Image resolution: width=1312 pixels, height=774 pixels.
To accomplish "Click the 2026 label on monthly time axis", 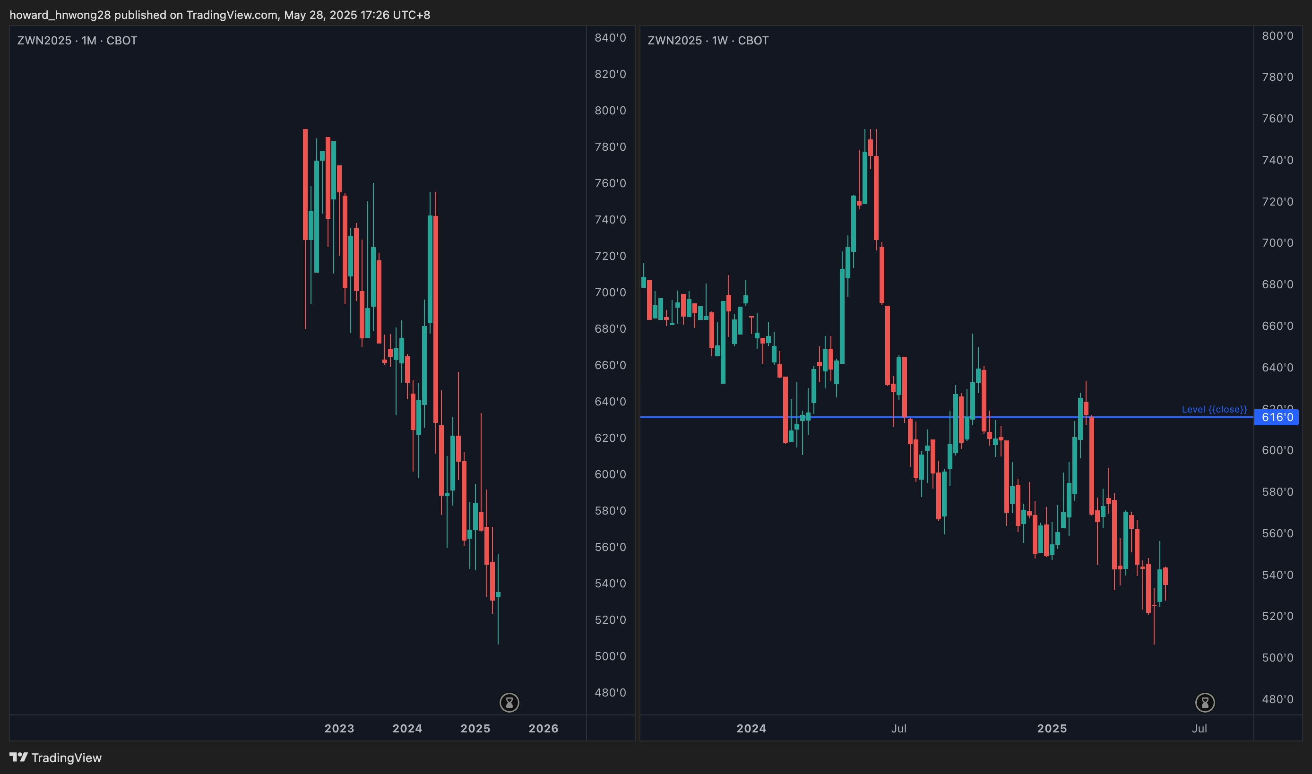I will [x=543, y=729].
